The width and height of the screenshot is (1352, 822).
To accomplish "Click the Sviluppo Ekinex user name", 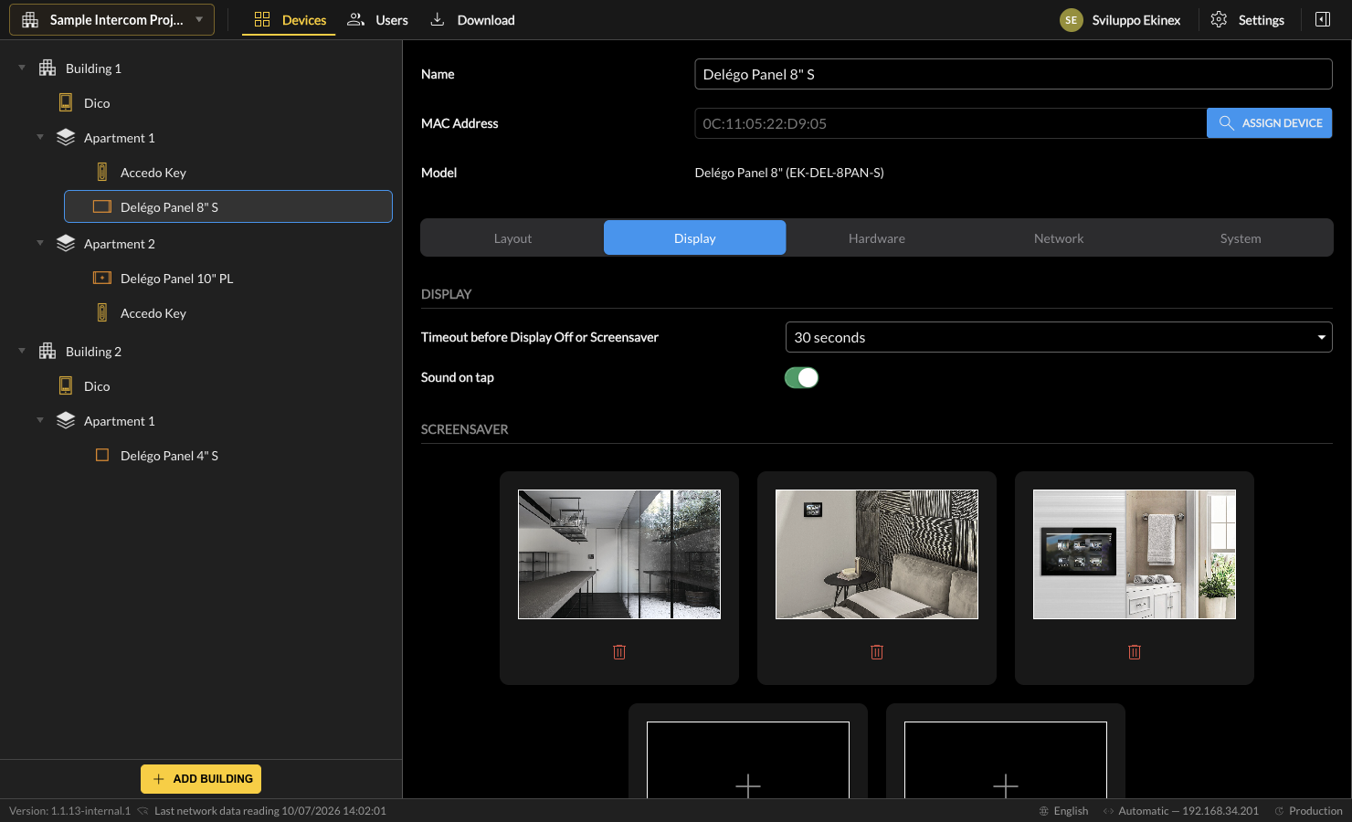I will pos(1136,20).
